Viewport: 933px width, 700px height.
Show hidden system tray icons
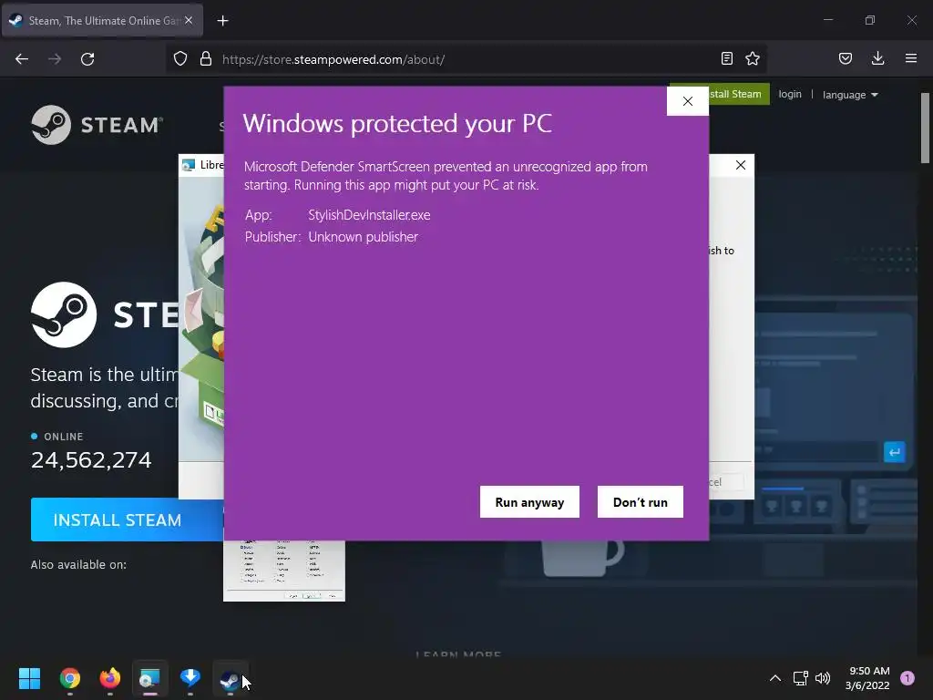pos(774,678)
